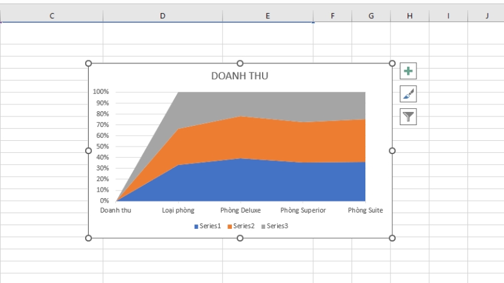Click the Phòng Deluxe axis label
The width and height of the screenshot is (504, 283).
tap(240, 210)
